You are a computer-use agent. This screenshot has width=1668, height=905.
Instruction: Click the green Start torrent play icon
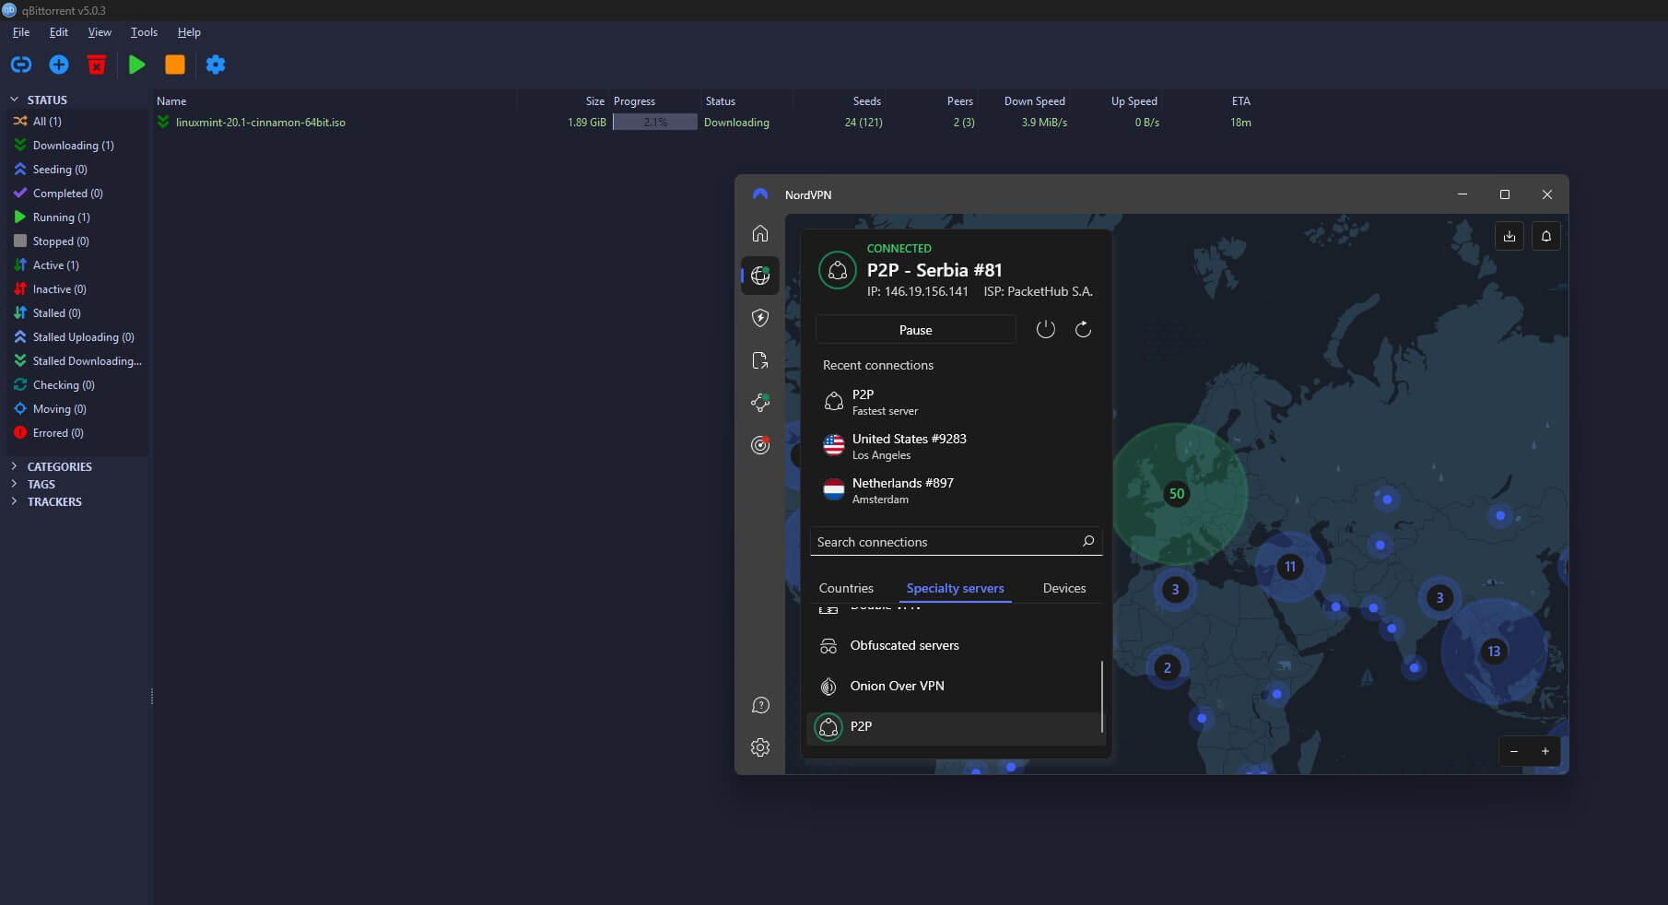[137, 65]
